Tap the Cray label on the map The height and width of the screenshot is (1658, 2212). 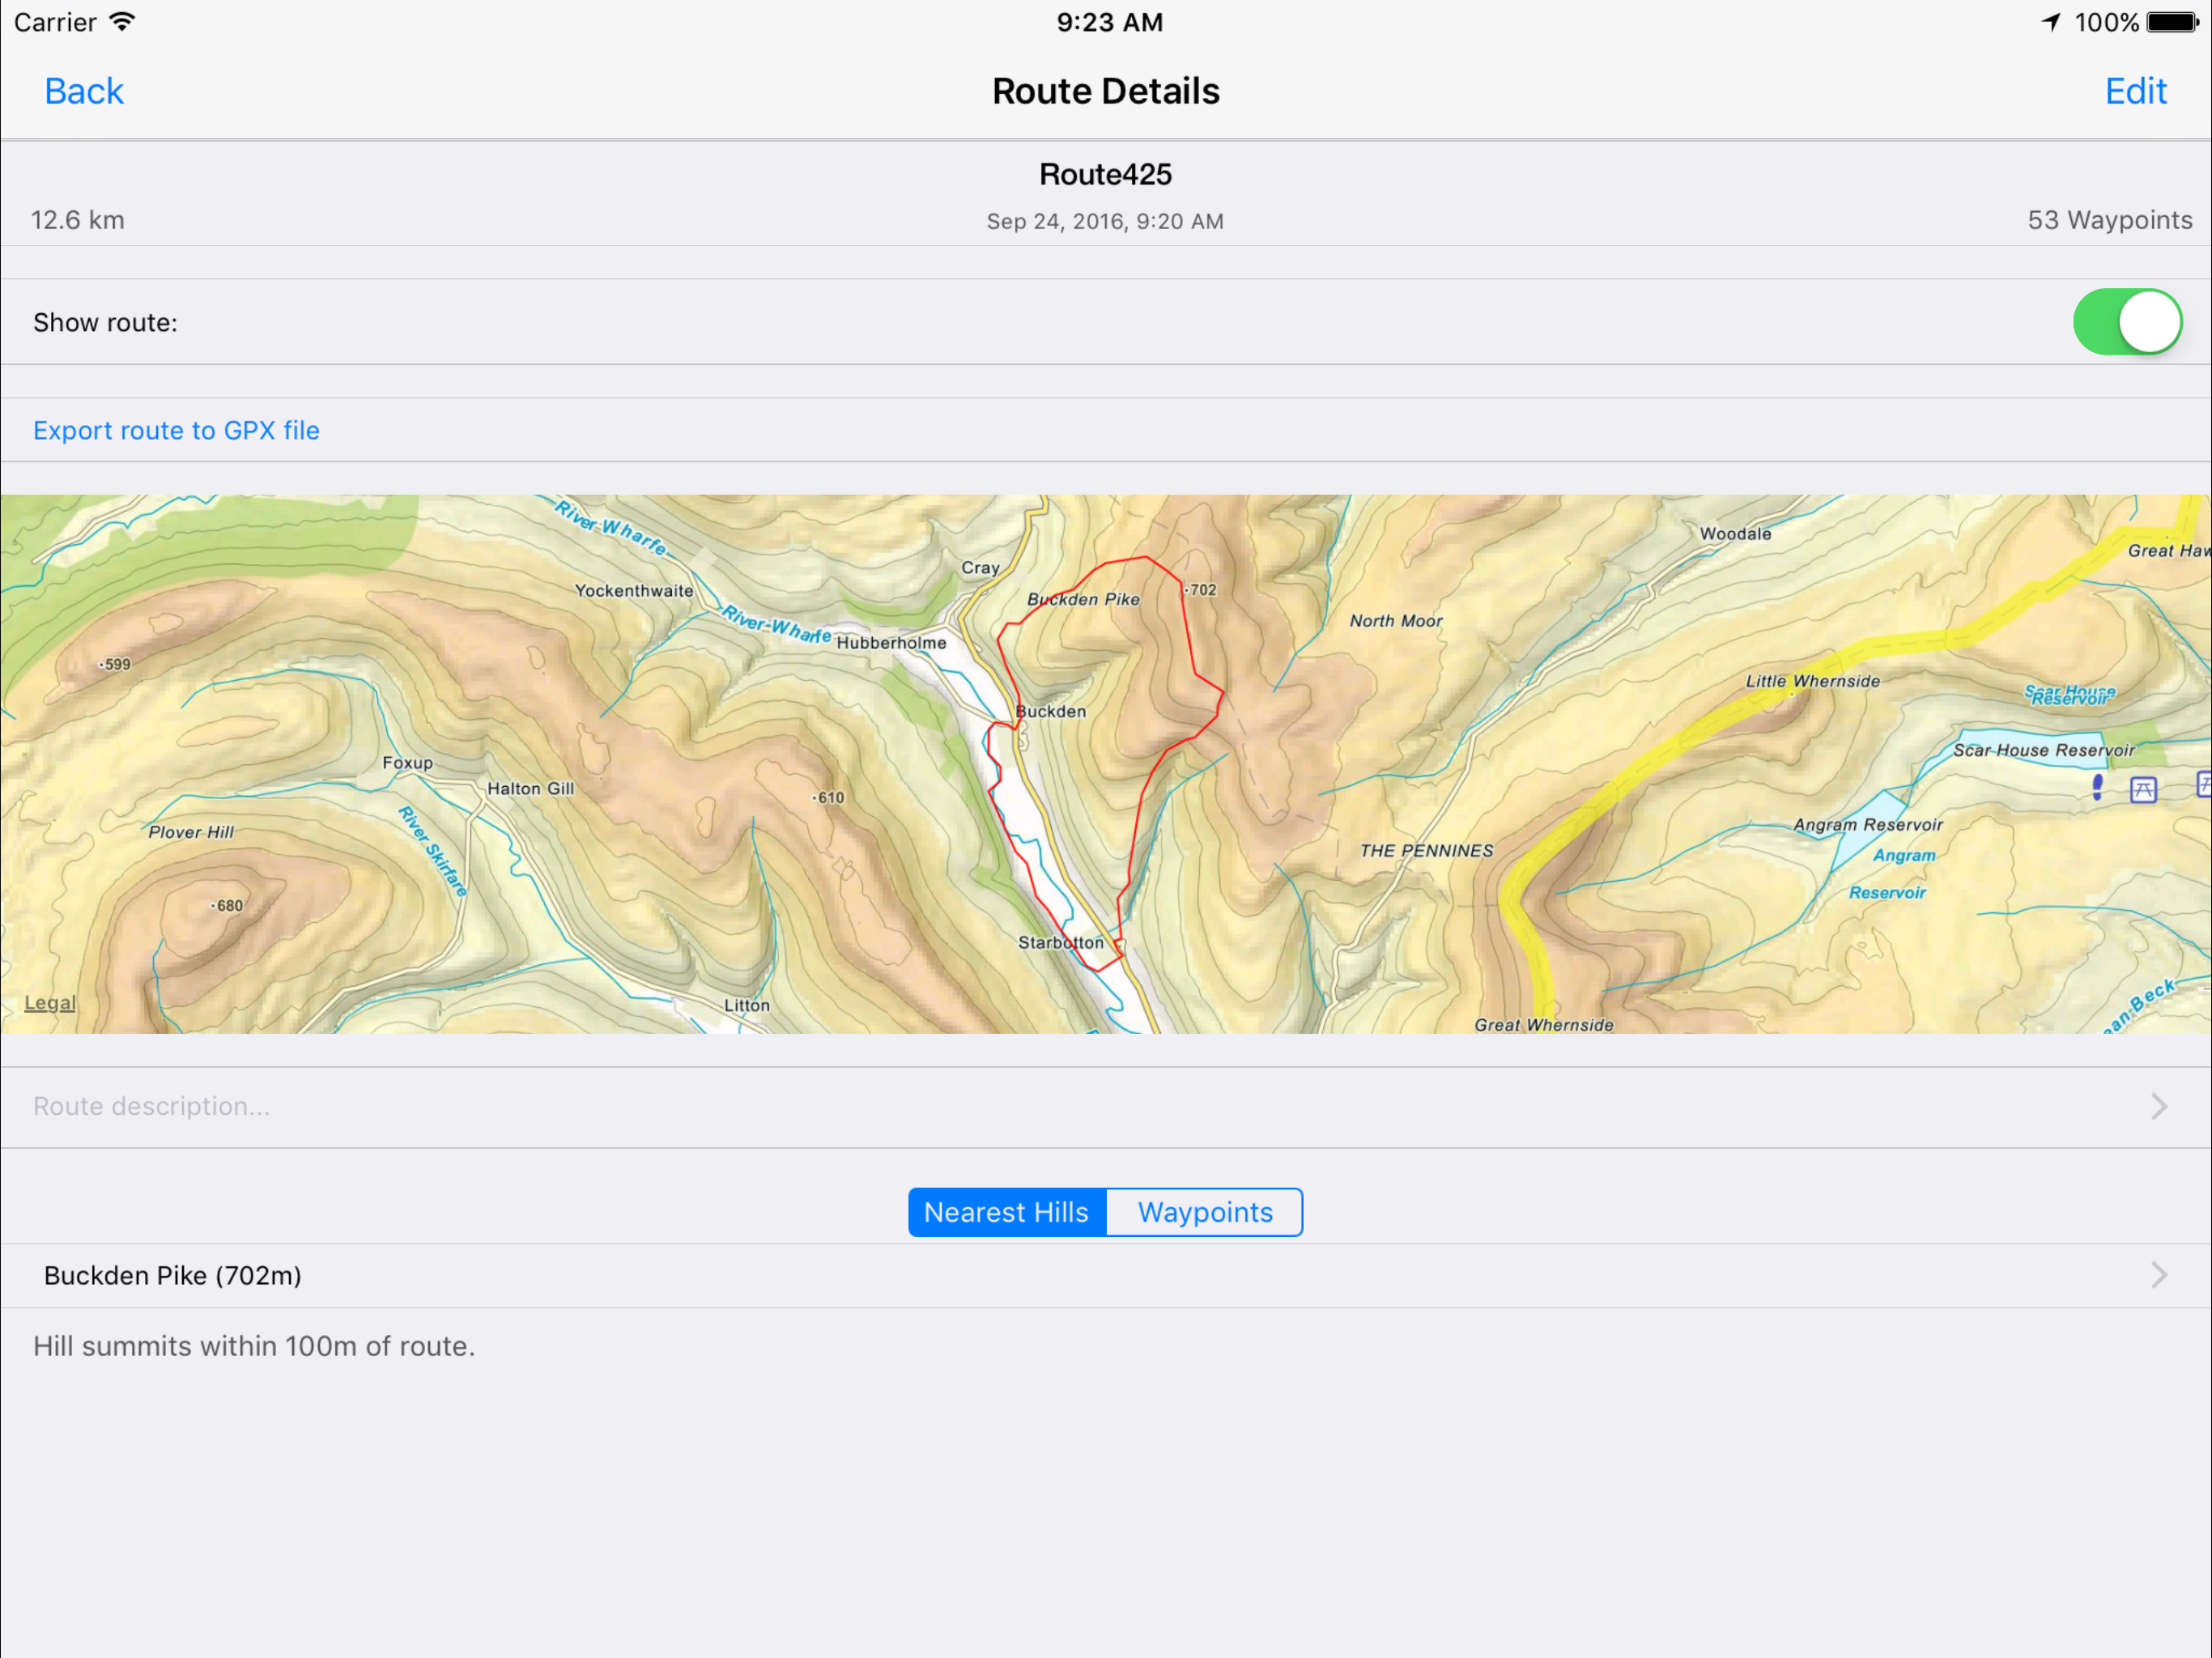pos(980,567)
